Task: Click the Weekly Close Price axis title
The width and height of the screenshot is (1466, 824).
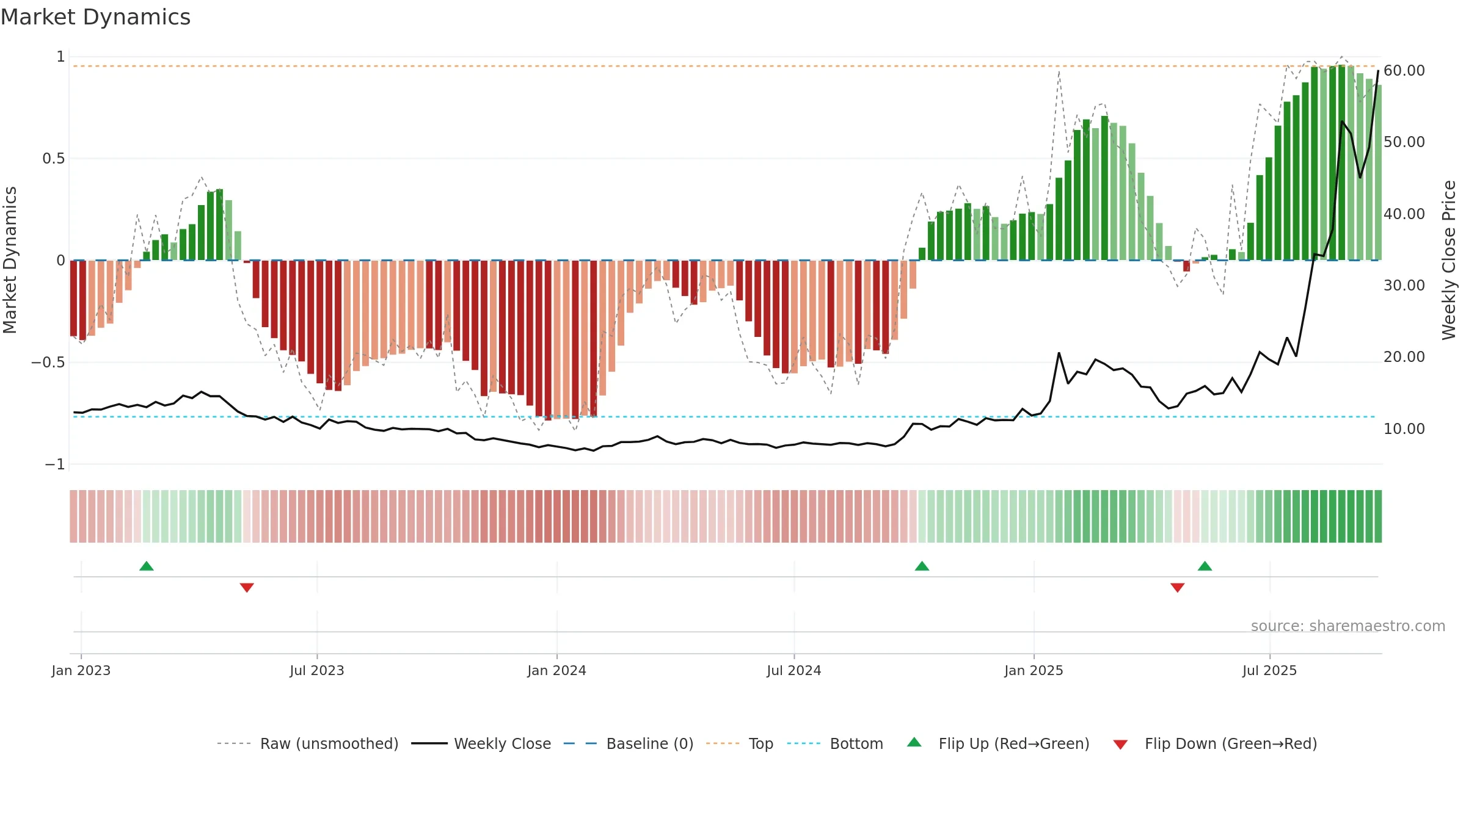Action: 1449,260
